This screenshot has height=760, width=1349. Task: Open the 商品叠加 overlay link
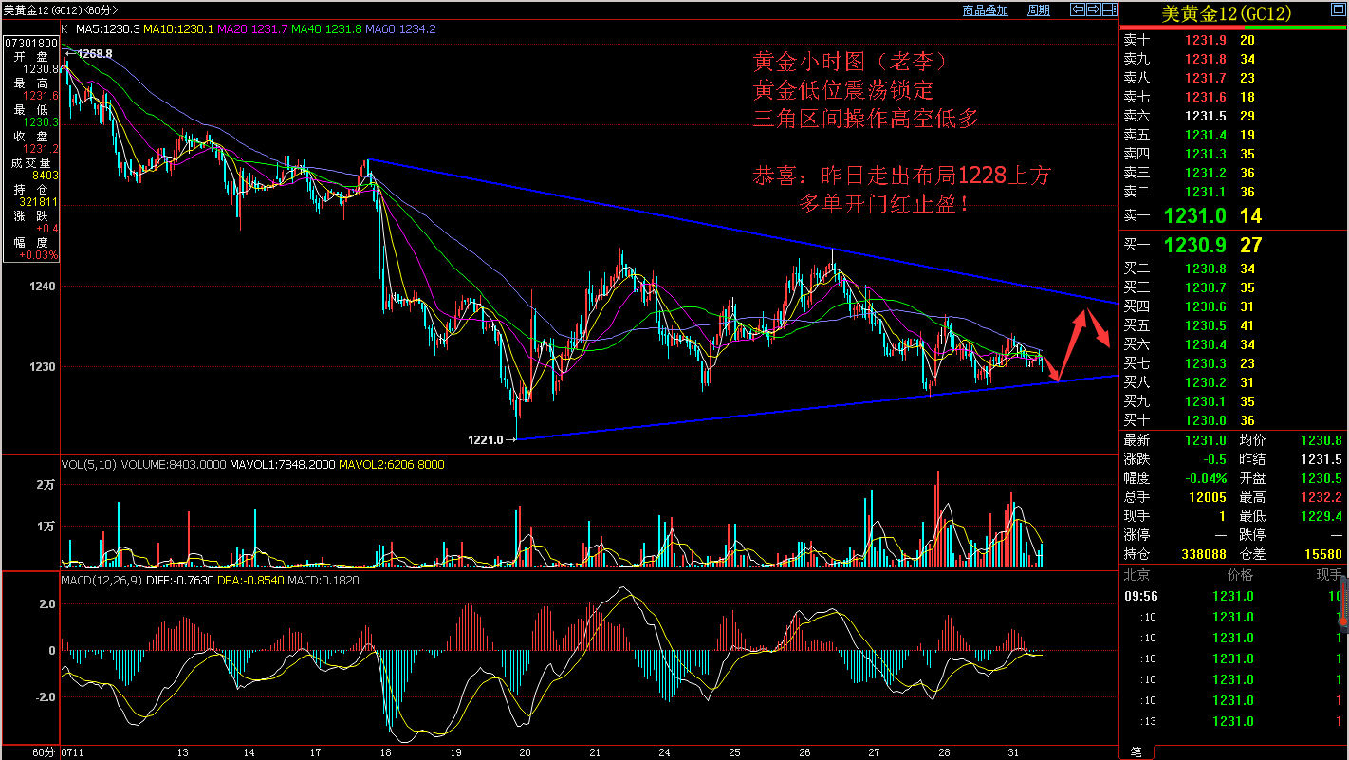(x=985, y=10)
